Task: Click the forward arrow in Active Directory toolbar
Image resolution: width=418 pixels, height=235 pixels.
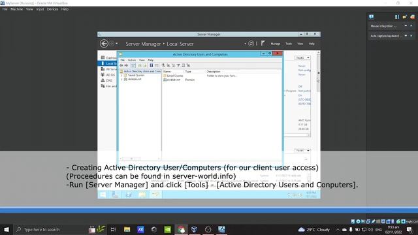Action: pos(126,65)
